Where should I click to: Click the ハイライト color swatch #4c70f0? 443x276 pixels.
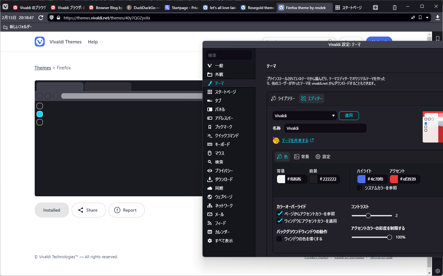[x=361, y=179]
